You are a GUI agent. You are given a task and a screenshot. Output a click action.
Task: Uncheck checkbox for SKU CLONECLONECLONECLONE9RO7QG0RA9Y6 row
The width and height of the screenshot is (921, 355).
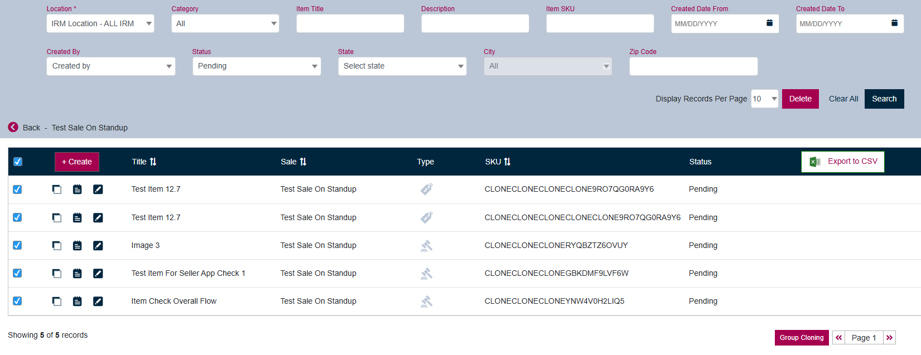tap(17, 189)
